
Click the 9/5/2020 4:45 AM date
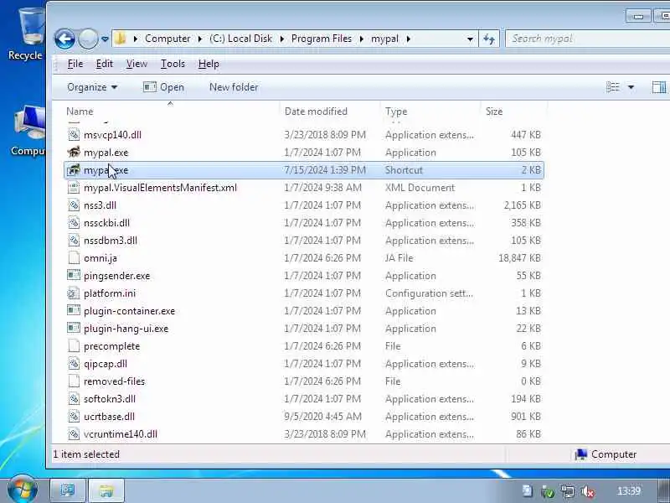tap(323, 416)
